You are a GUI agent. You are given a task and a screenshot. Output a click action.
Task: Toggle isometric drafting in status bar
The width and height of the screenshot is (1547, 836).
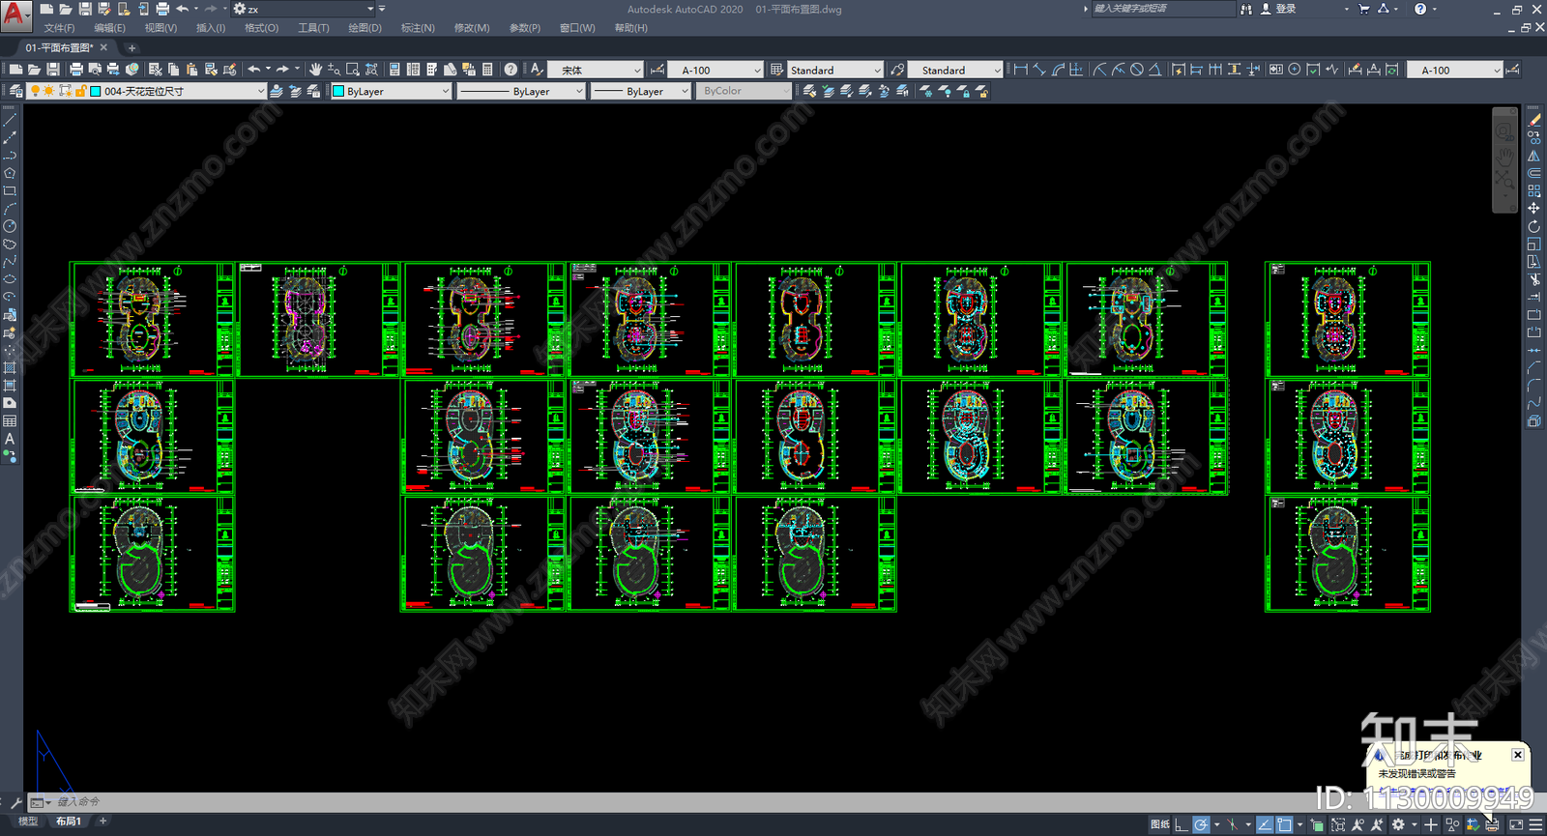click(1233, 824)
